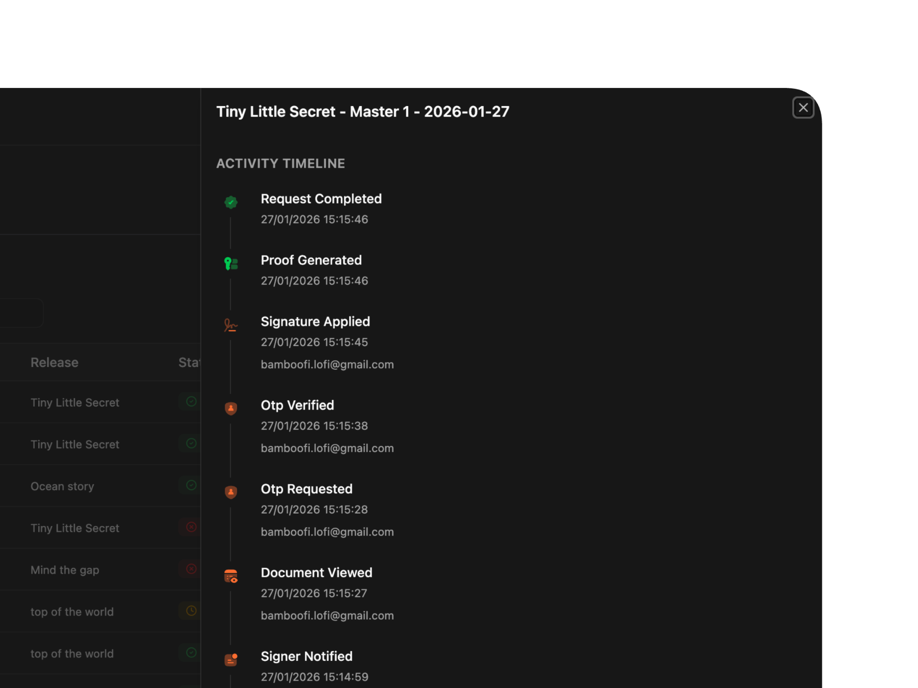Image resolution: width=918 pixels, height=688 pixels.
Task: Click the email under Signature Applied
Action: 327,365
